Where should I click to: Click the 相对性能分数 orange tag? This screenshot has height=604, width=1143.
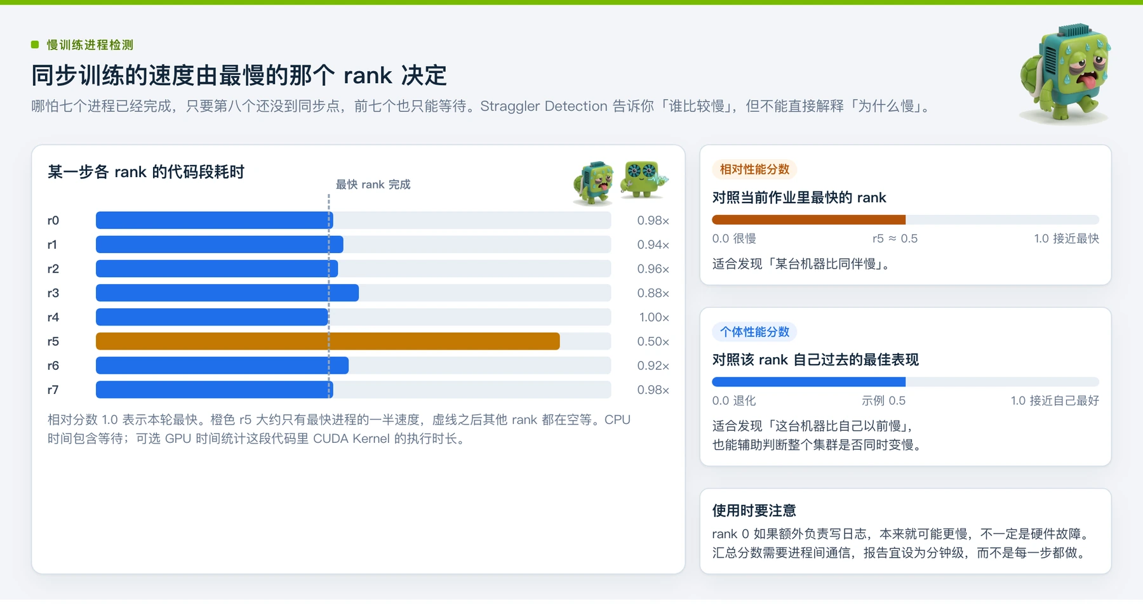tap(754, 169)
